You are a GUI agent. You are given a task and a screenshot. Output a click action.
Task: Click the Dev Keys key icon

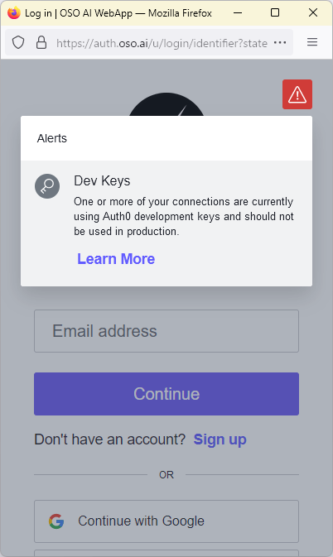point(47,186)
